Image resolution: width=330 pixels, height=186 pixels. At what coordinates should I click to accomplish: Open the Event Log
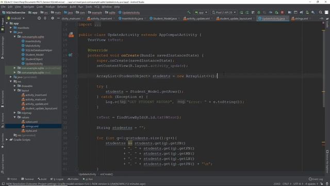click(x=316, y=179)
